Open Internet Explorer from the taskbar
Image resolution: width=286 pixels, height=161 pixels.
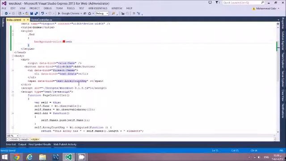click(x=29, y=157)
